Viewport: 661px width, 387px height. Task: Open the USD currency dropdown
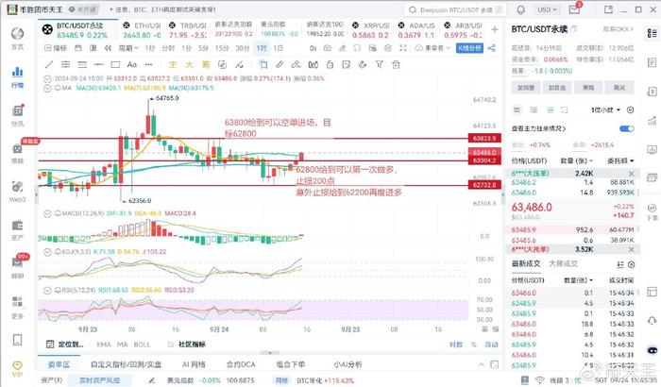pyautogui.click(x=547, y=9)
